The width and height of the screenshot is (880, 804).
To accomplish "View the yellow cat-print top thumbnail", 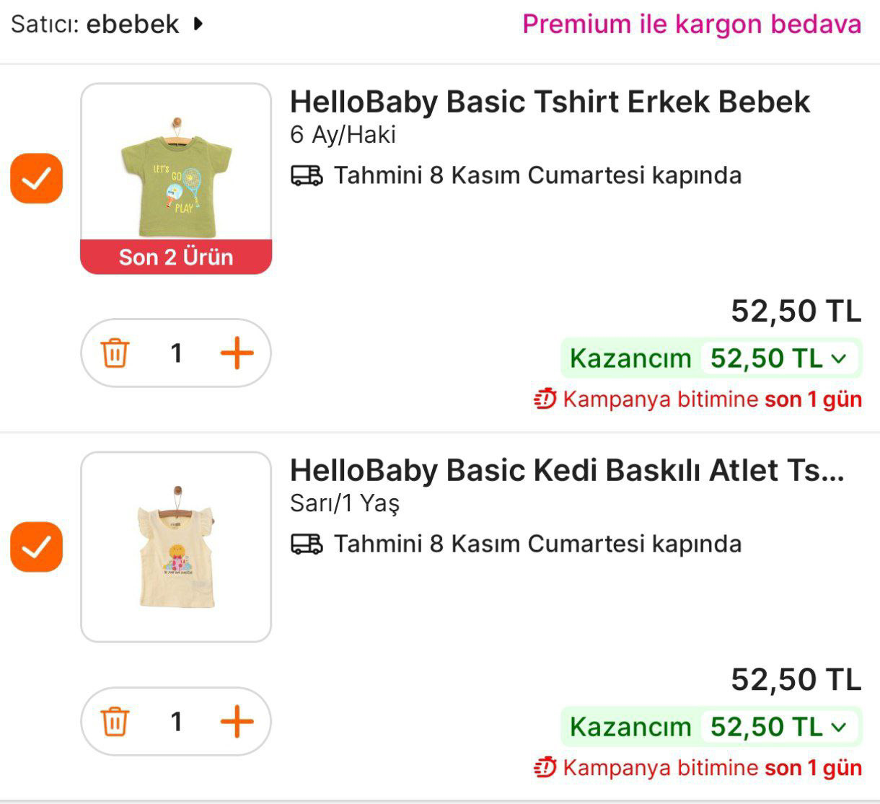I will (176, 547).
